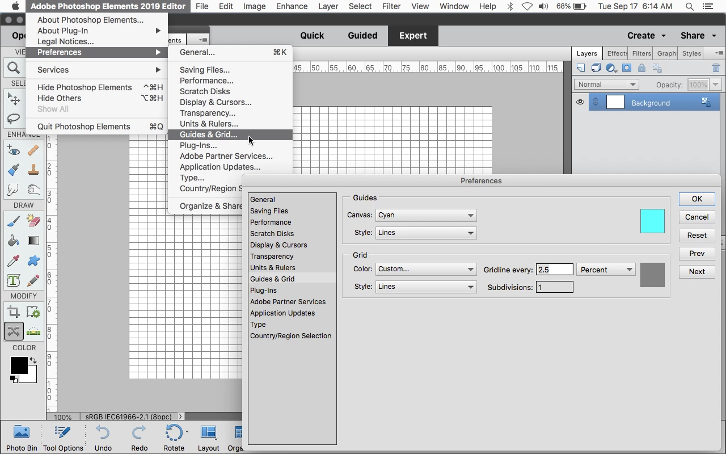Image resolution: width=726 pixels, height=454 pixels.
Task: Choose Quit Photoshop Elements
Action: (x=97, y=127)
